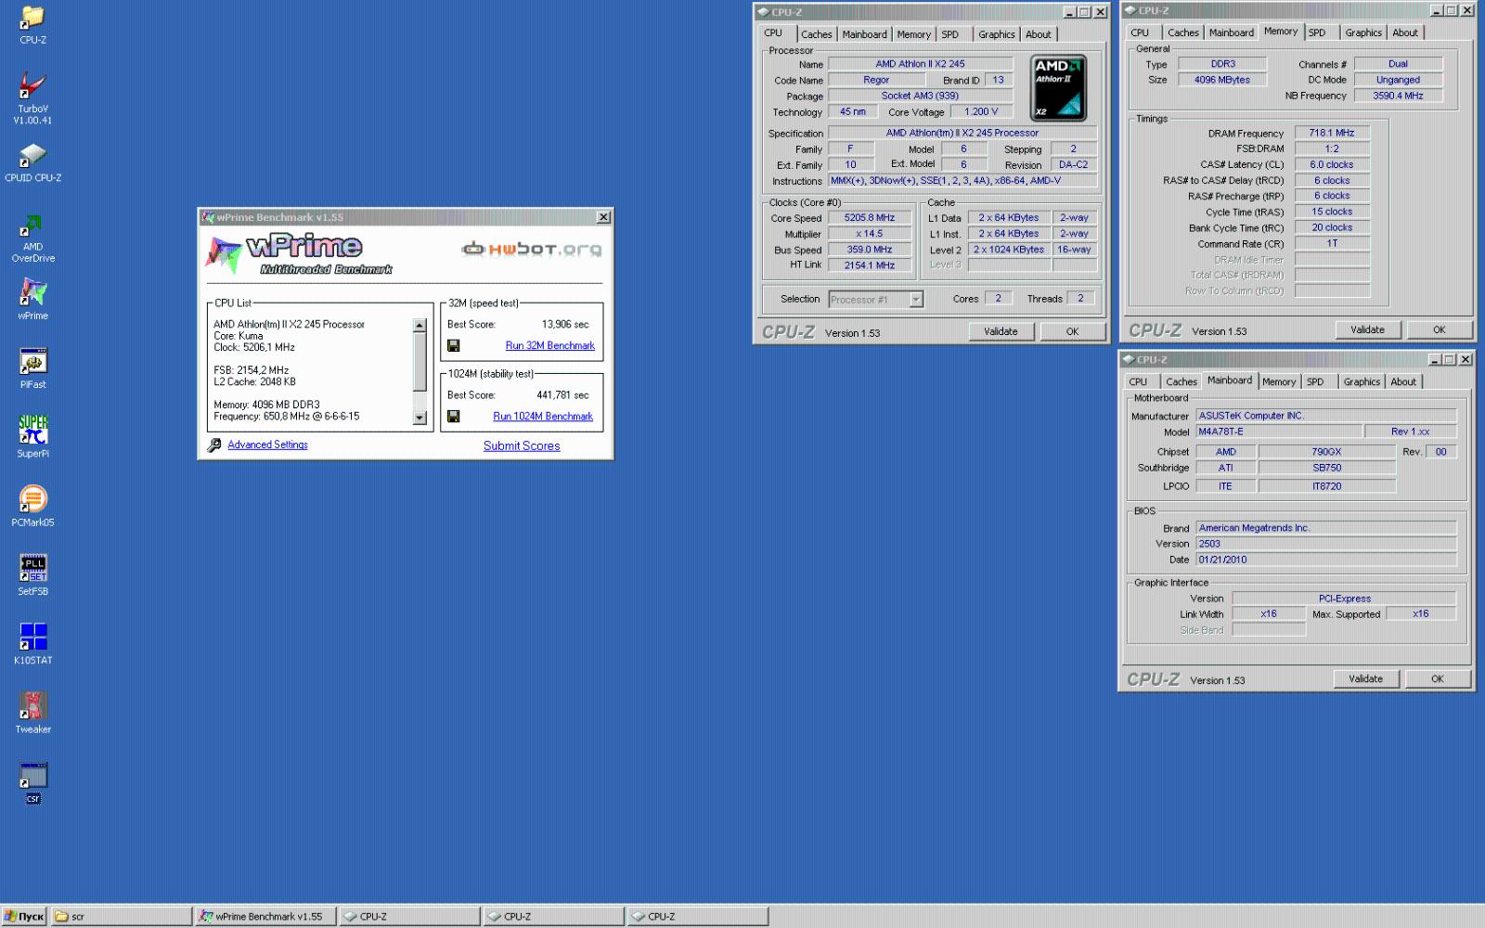Viewport: 1485px width, 928px height.
Task: Click the save icon for the 32M score
Action: (x=454, y=345)
